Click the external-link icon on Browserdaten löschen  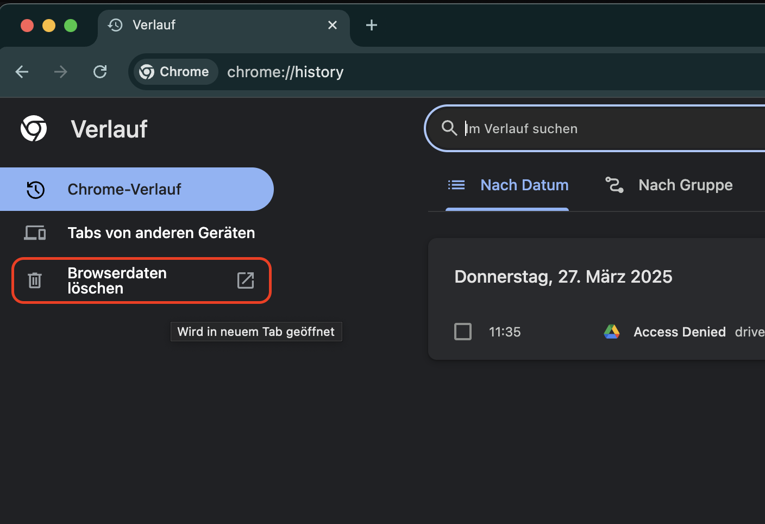coord(246,280)
